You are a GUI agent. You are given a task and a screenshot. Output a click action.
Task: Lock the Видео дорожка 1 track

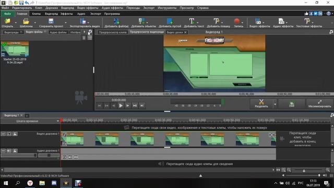[15, 134]
